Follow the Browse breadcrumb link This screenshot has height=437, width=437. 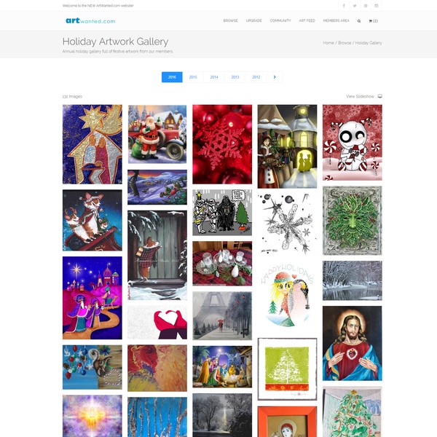[345, 43]
